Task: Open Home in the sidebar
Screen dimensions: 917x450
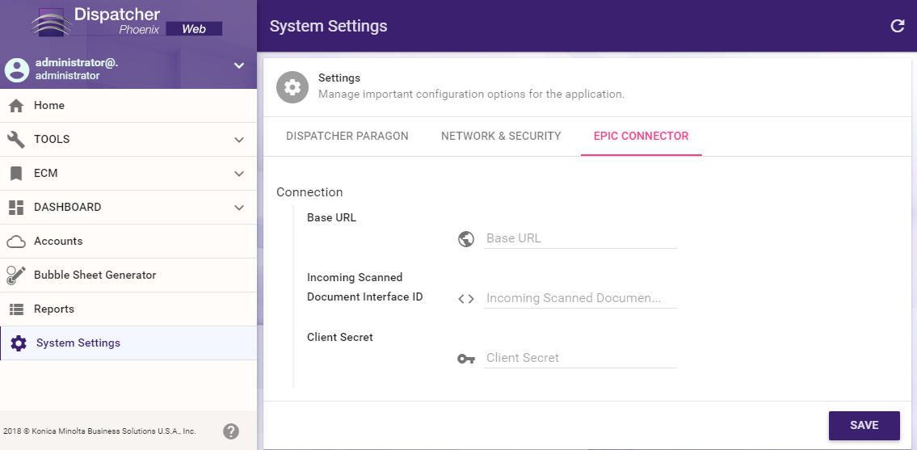Action: click(x=128, y=106)
